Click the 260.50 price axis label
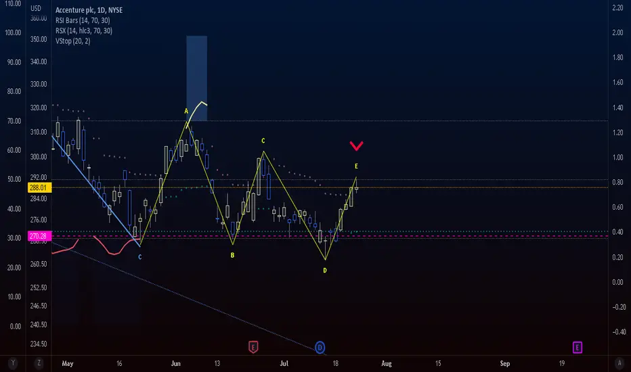The width and height of the screenshot is (631, 372). tap(39, 264)
